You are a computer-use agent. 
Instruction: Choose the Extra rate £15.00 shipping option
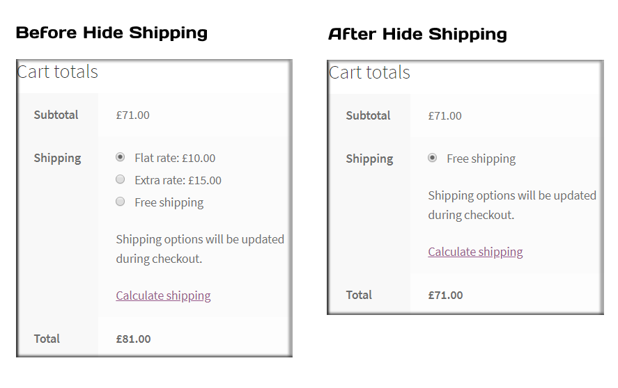point(121,179)
